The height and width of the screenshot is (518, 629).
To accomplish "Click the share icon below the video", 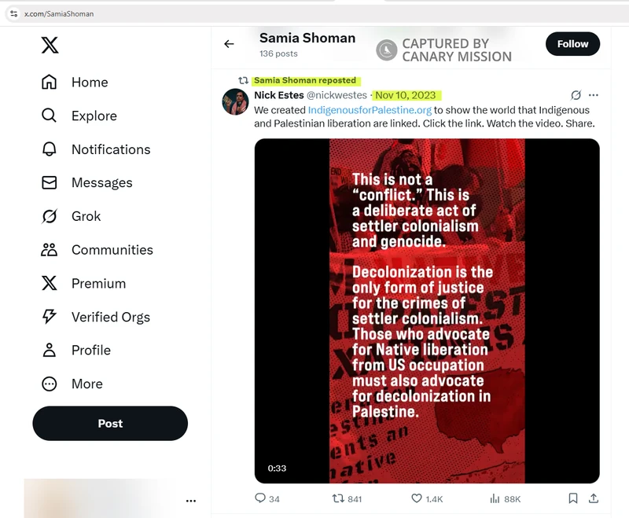I will 594,498.
